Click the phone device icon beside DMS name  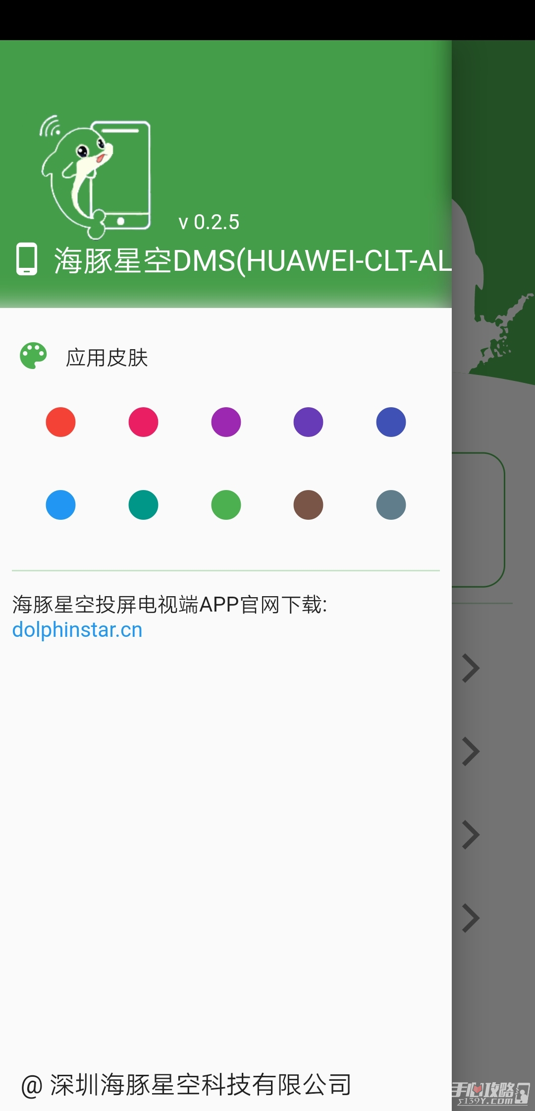pyautogui.click(x=27, y=259)
